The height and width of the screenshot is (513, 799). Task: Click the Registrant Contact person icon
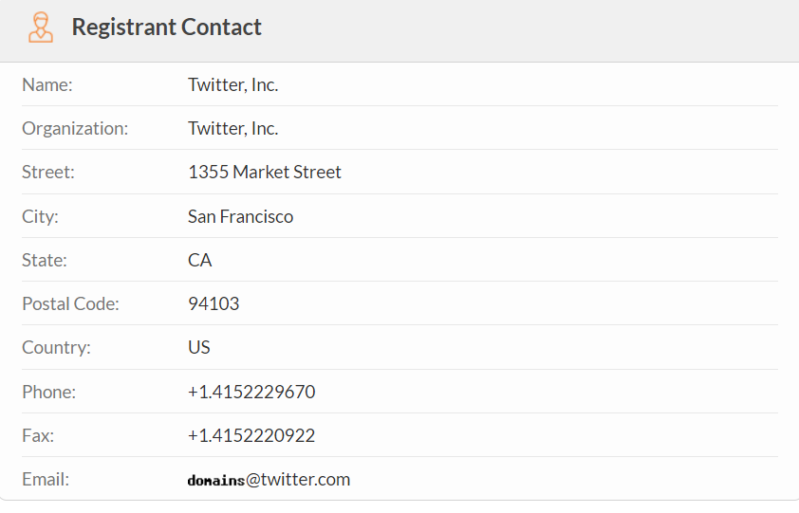(40, 27)
